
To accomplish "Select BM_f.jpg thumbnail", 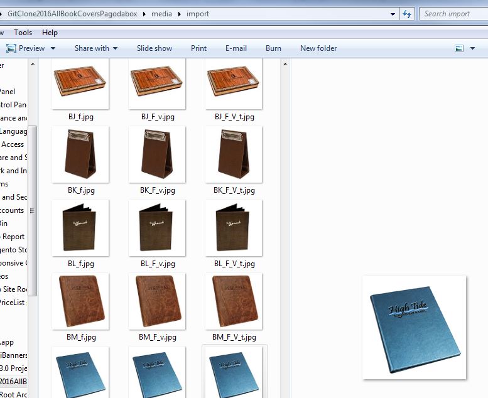I will click(x=80, y=301).
